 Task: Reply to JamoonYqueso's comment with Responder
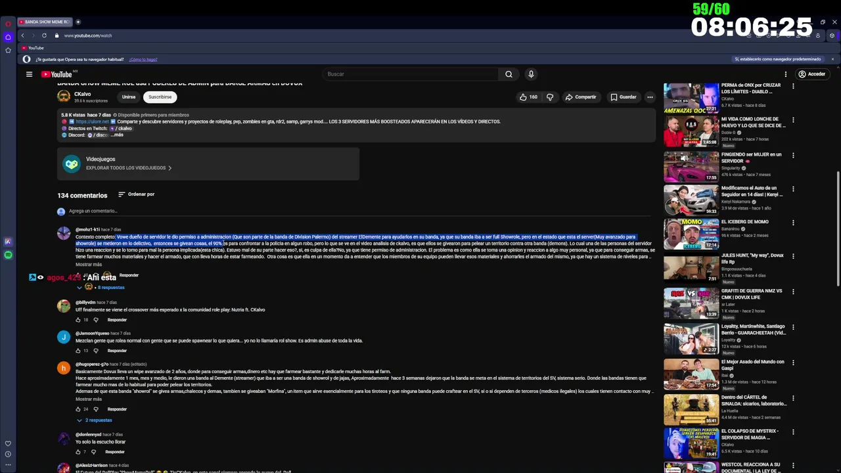(x=117, y=351)
